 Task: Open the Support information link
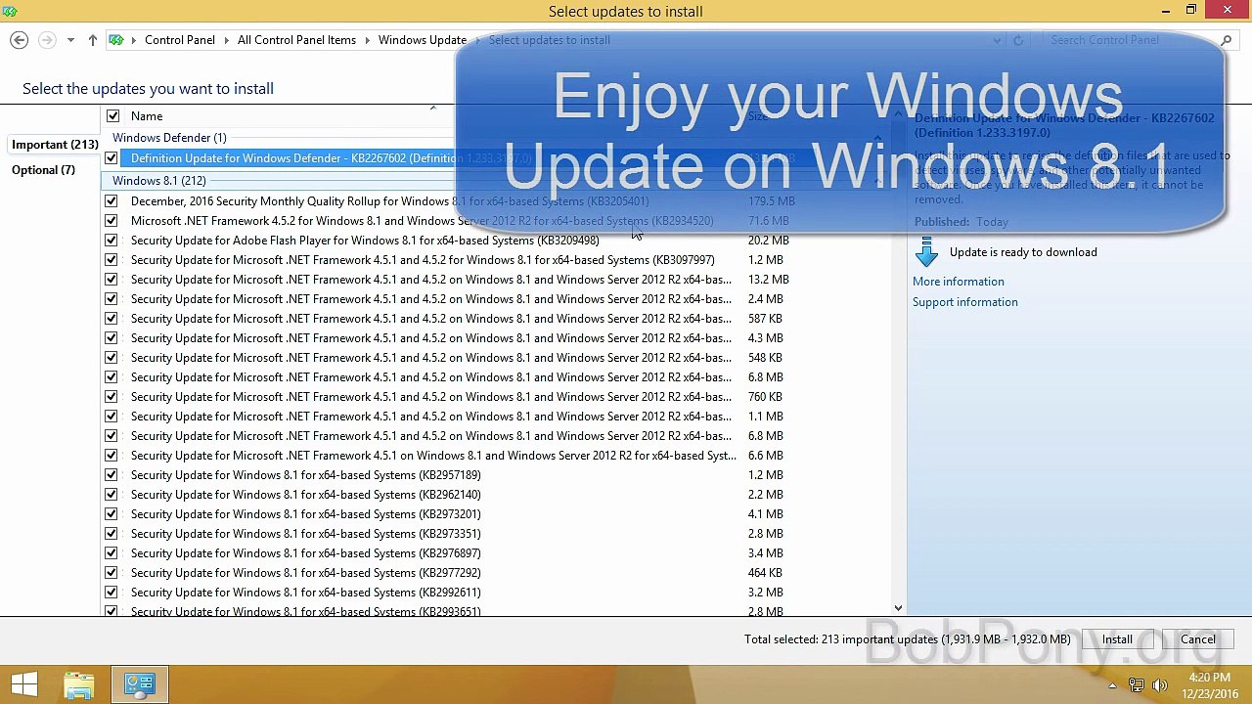(x=965, y=302)
